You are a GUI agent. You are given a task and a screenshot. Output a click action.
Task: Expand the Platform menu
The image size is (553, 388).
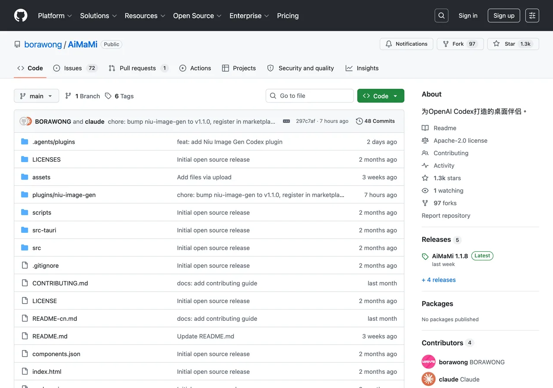[55, 16]
